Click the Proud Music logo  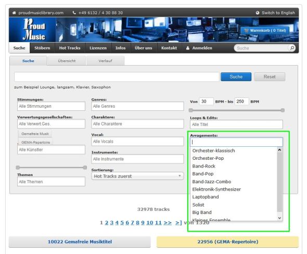pyautogui.click(x=34, y=30)
